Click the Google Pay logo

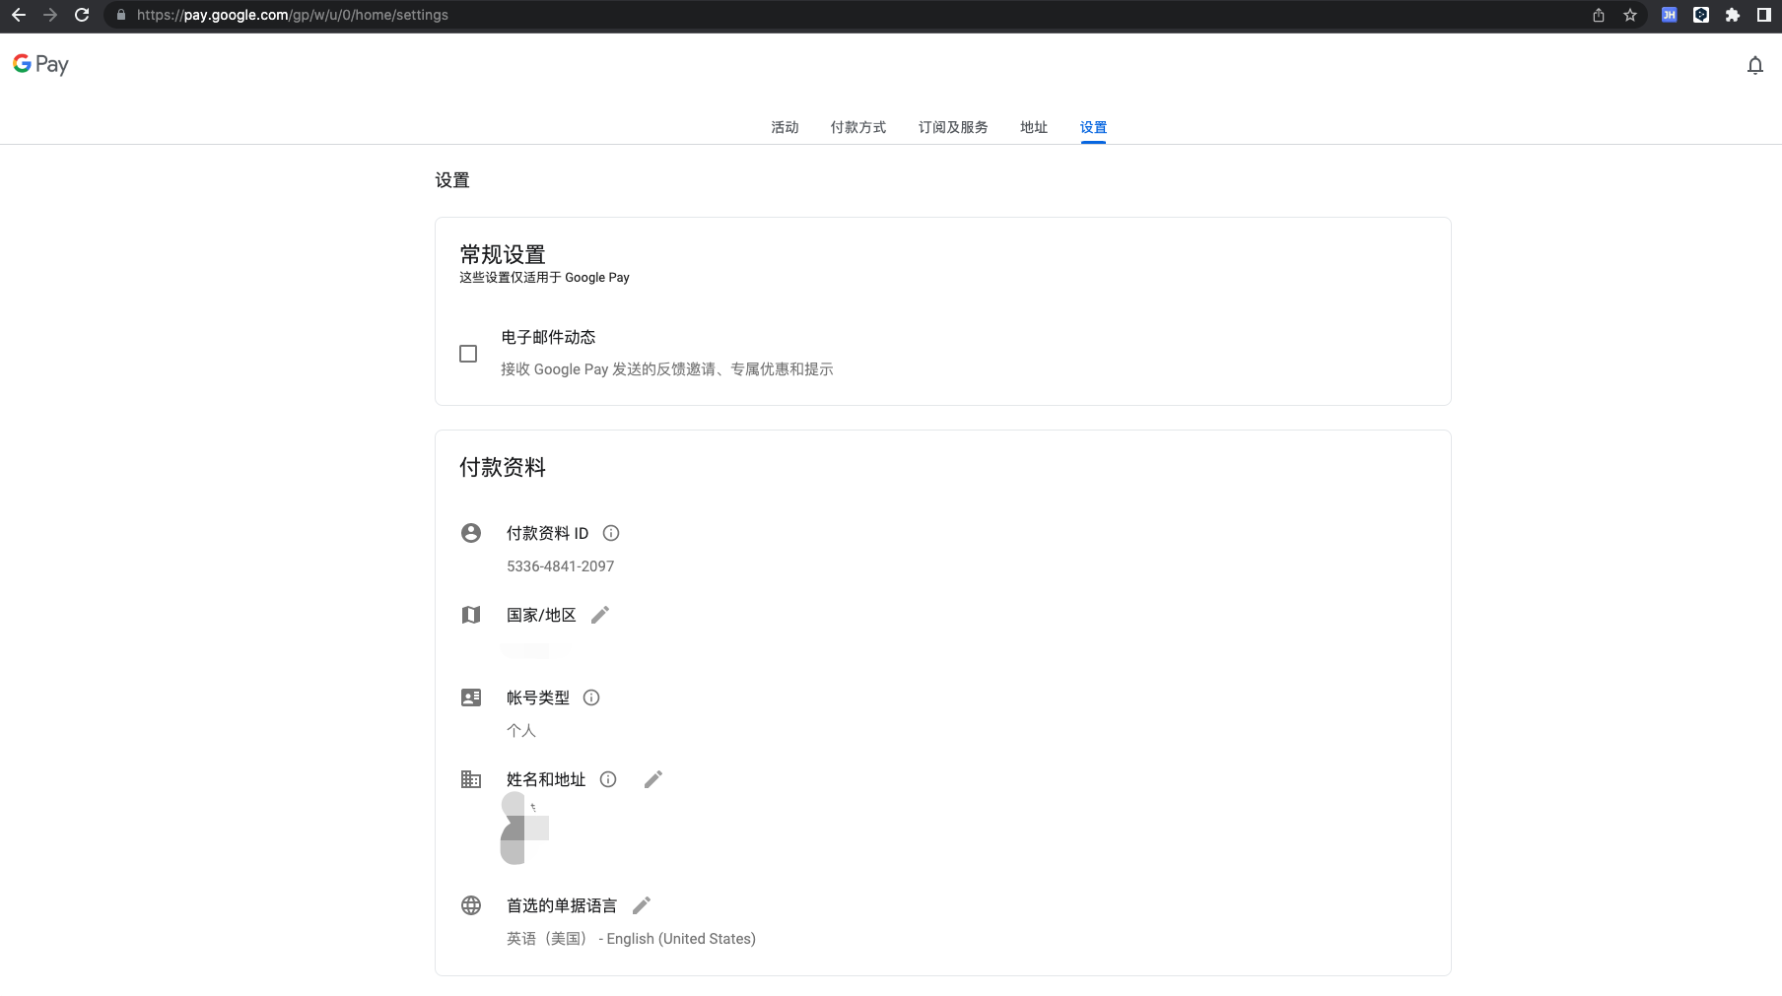tap(40, 64)
